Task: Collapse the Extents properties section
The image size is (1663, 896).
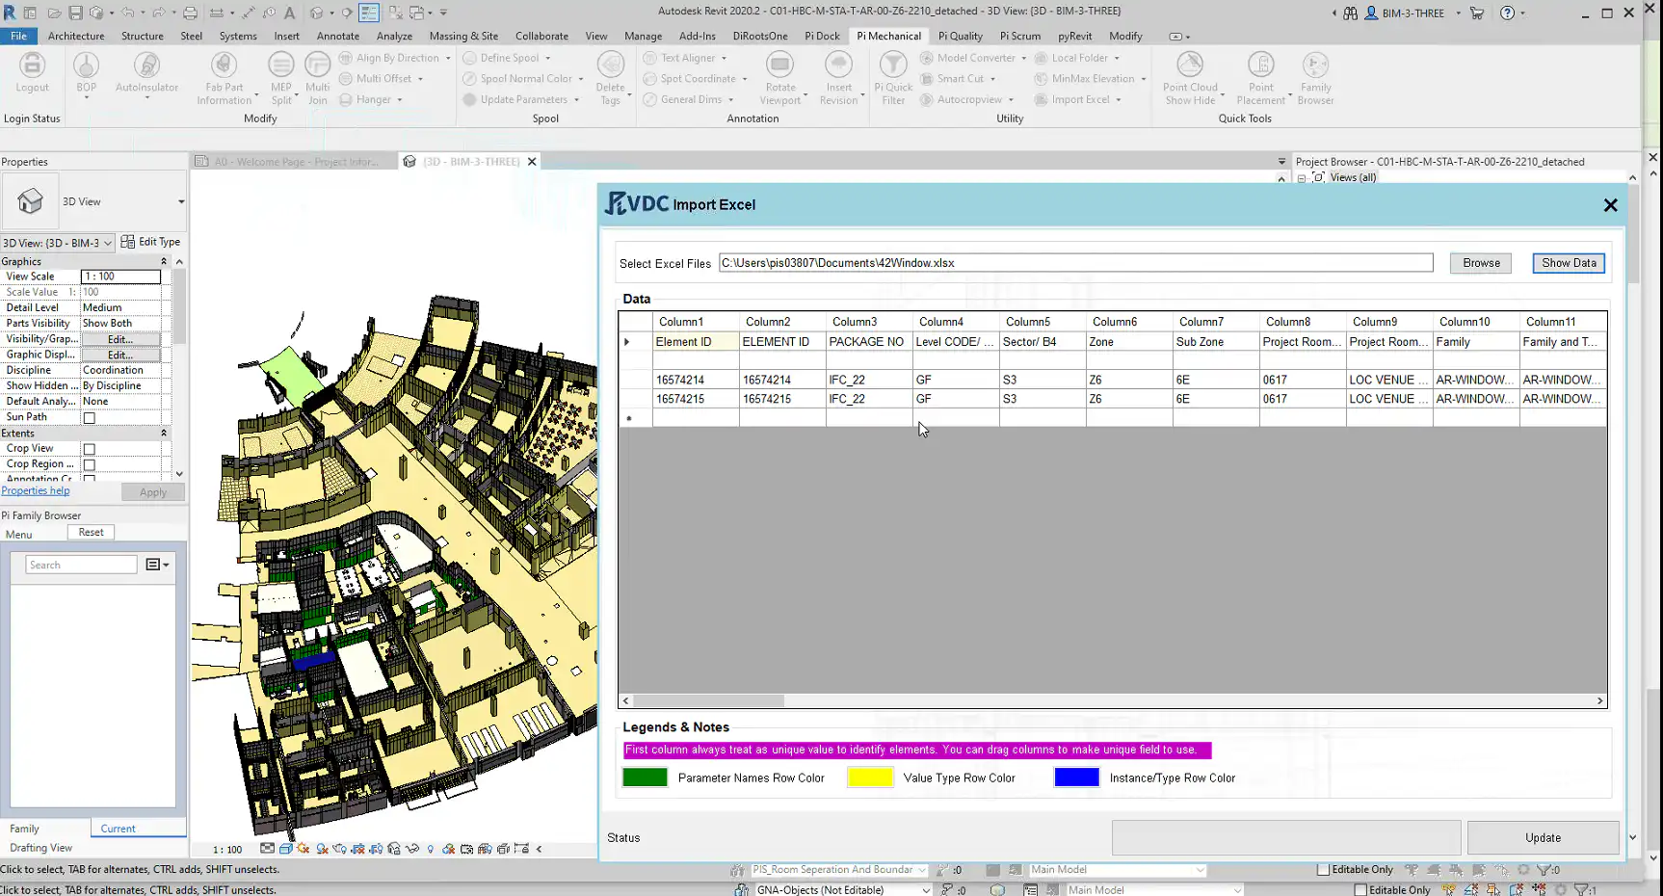Action: (x=164, y=434)
